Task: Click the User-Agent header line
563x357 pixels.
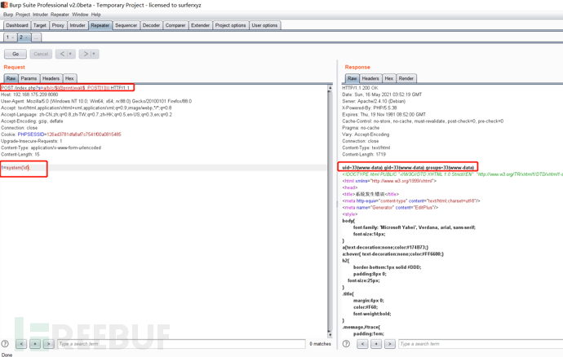Action: pyautogui.click(x=96, y=102)
